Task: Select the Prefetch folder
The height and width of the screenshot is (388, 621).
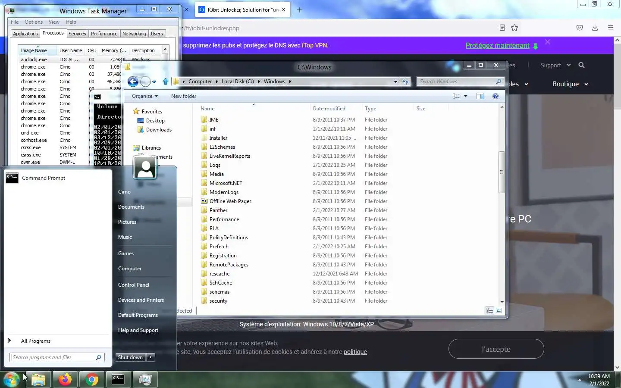Action: click(219, 247)
